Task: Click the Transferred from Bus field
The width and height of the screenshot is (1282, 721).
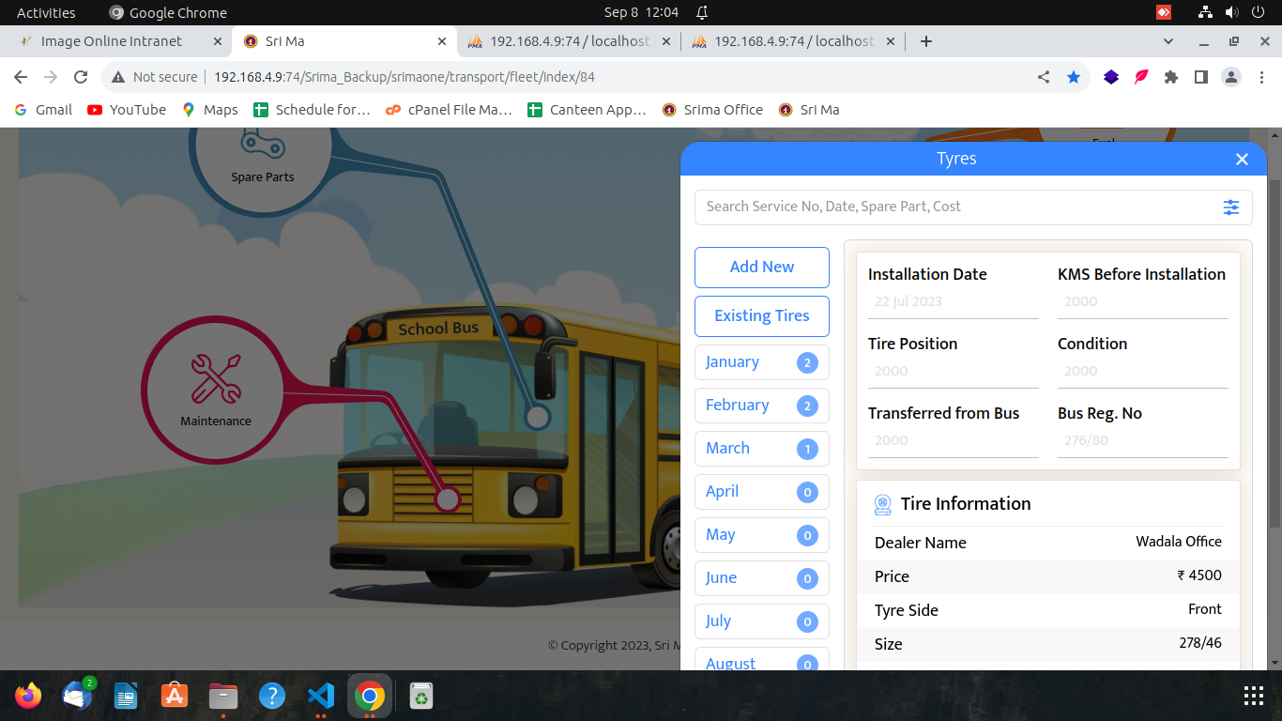Action: coord(954,441)
